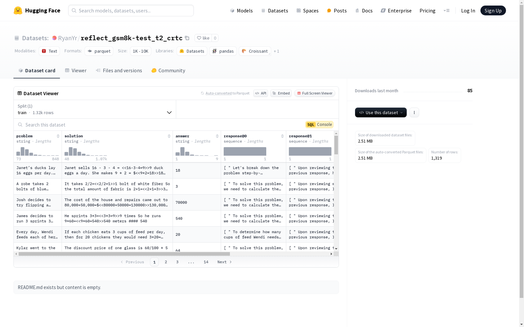
Task: Like the dataset with heart button
Action: (x=203, y=38)
